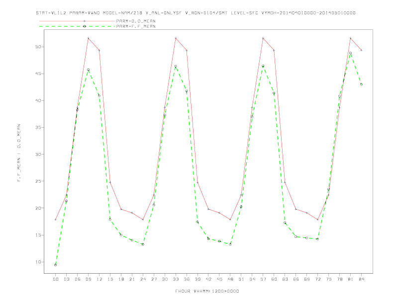Viewport: 394px width, 304px height.
Task: Click y-axis tick label 40
Action: click(38, 100)
